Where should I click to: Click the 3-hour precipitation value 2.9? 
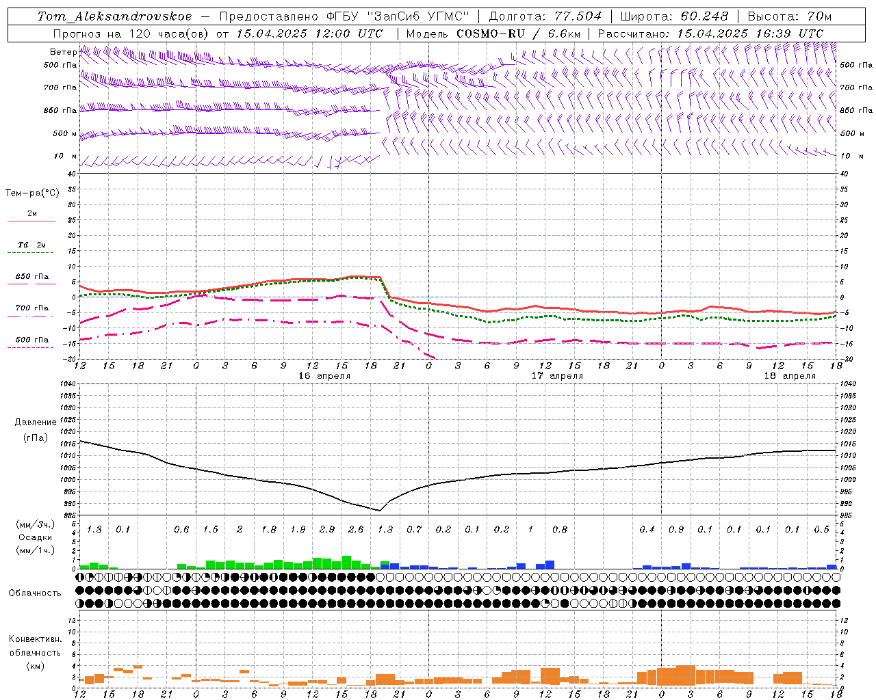pos(327,529)
